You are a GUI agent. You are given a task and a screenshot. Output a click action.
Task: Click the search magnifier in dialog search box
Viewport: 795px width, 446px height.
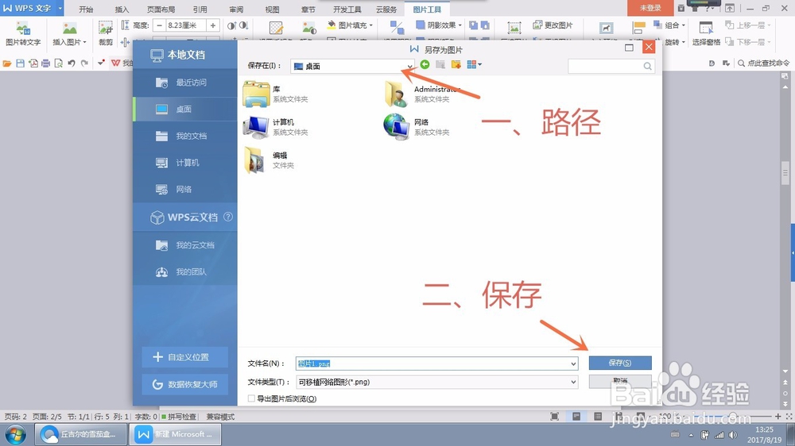(x=647, y=67)
